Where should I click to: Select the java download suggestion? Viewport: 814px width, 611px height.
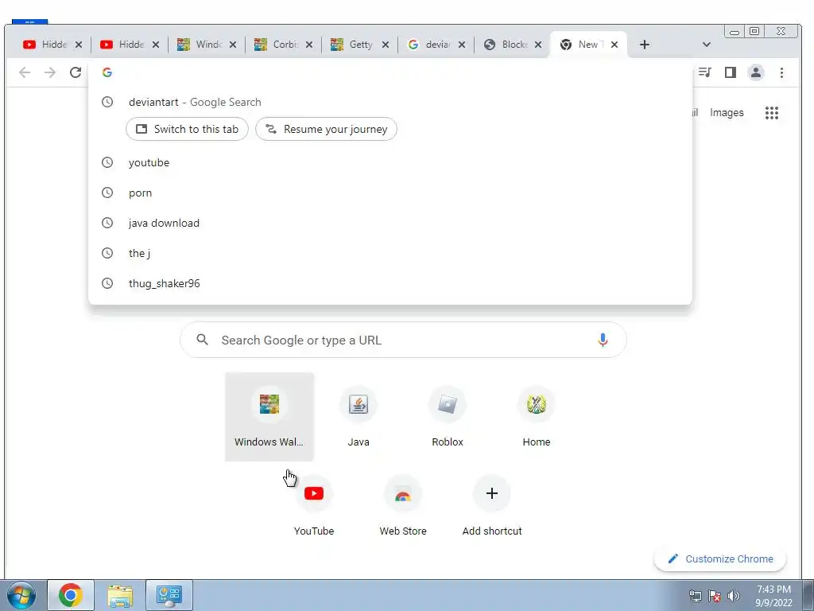click(x=390, y=223)
